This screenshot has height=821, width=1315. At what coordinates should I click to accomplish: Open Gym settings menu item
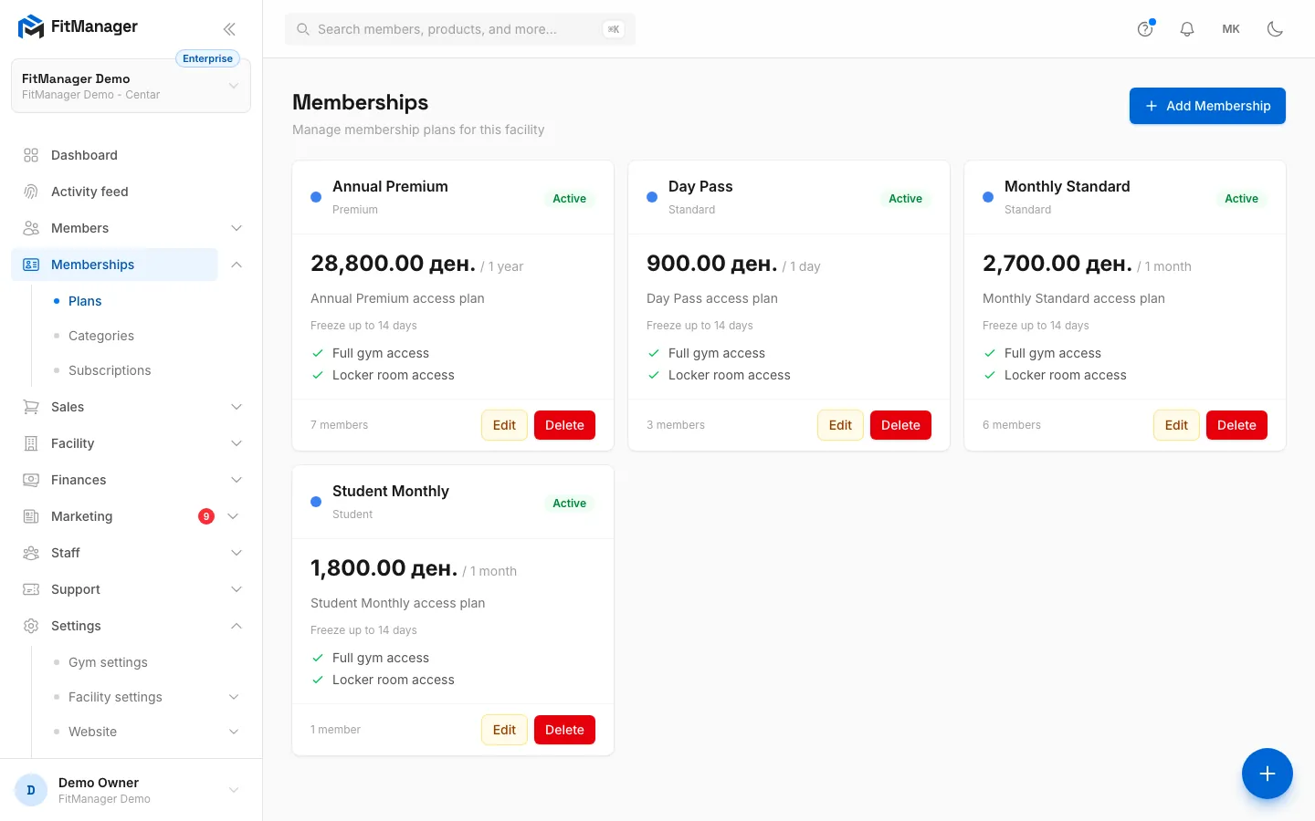108,662
